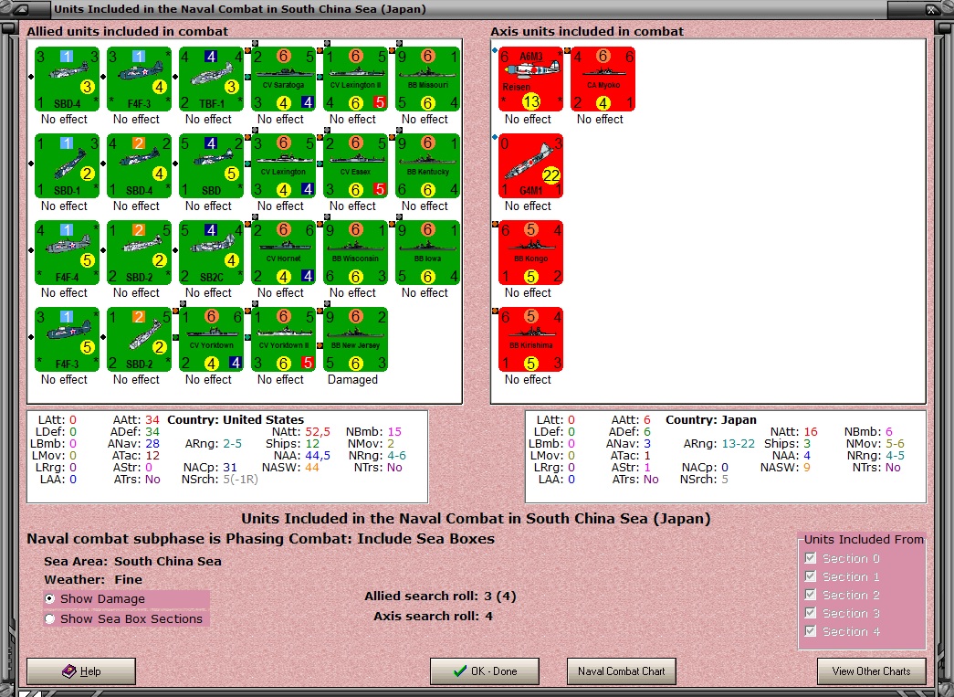Viewport: 954px width, 697px height.
Task: Click the CV Hornet carrier counter
Action: point(284,253)
